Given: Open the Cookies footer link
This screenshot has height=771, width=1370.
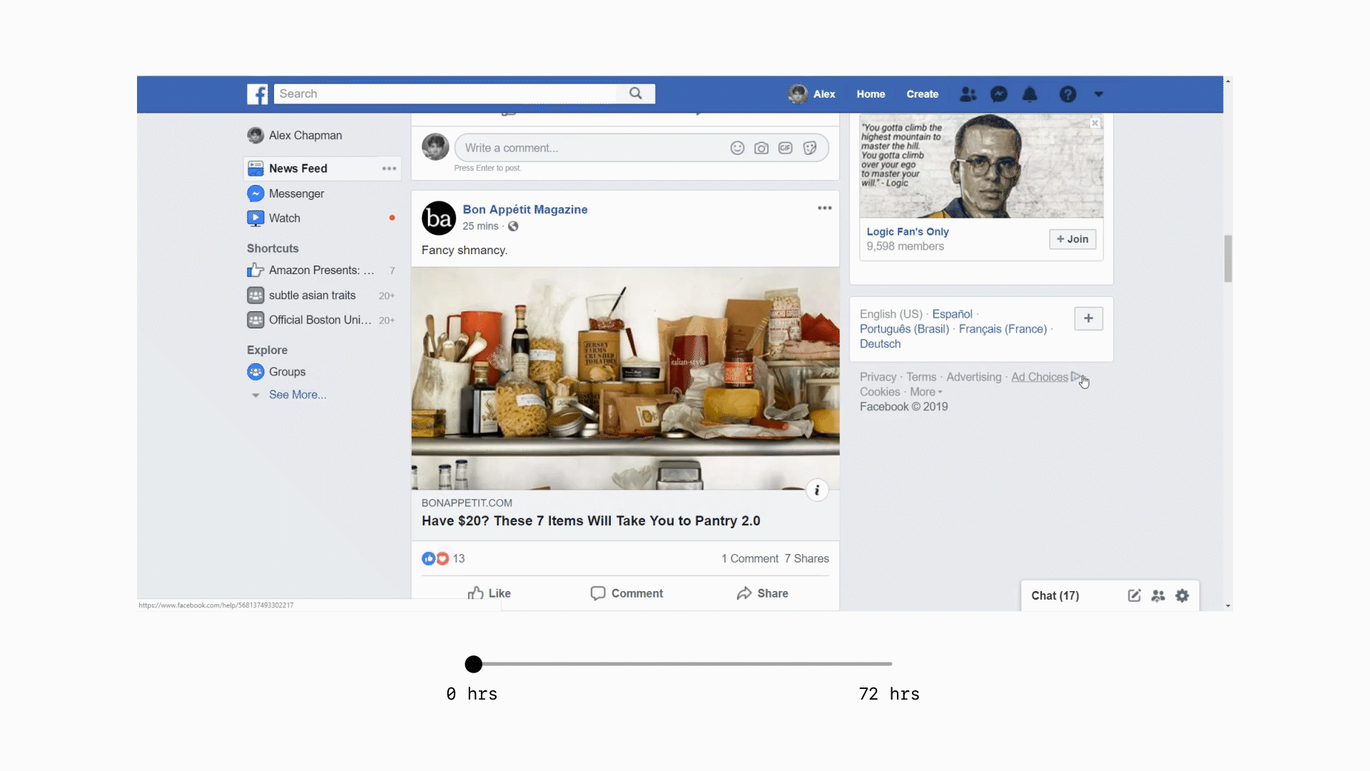Looking at the screenshot, I should [880, 392].
